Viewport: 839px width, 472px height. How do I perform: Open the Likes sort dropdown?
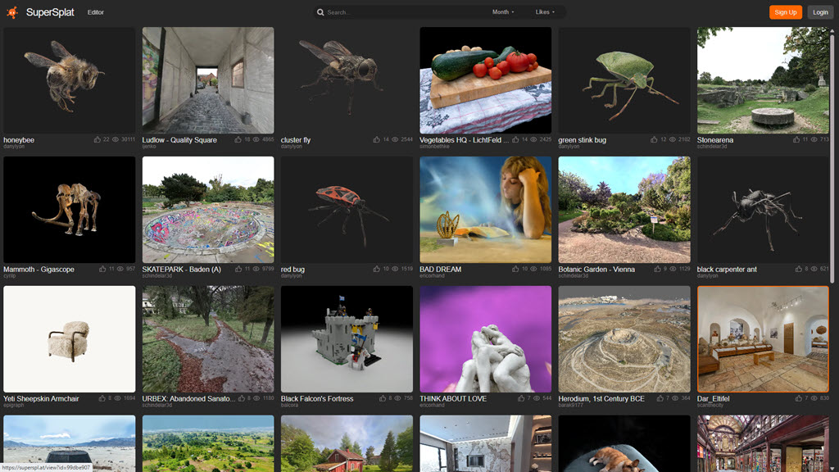pyautogui.click(x=545, y=12)
